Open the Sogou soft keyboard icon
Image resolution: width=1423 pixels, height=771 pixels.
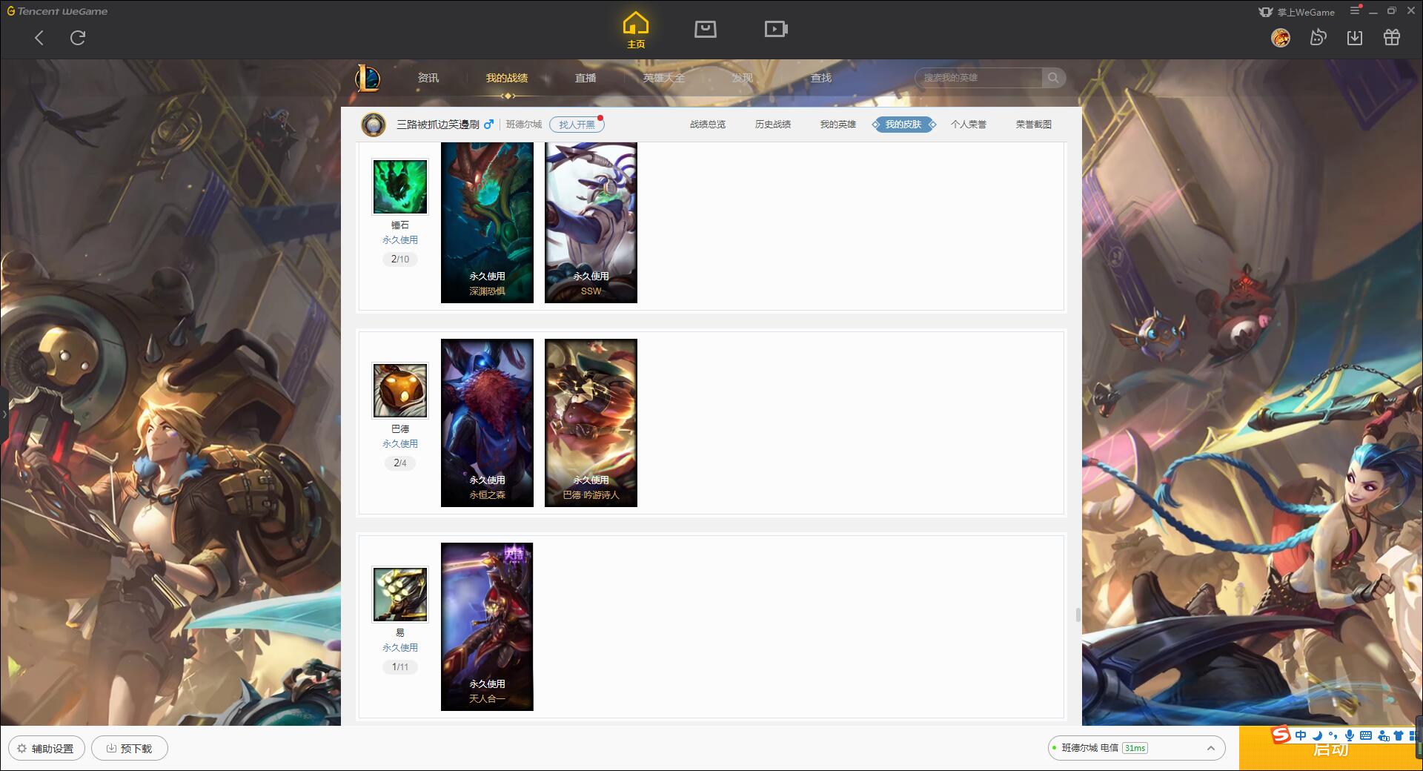pyautogui.click(x=1366, y=735)
